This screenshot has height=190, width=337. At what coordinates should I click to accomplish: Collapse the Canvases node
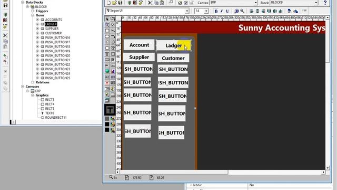(x=22, y=87)
